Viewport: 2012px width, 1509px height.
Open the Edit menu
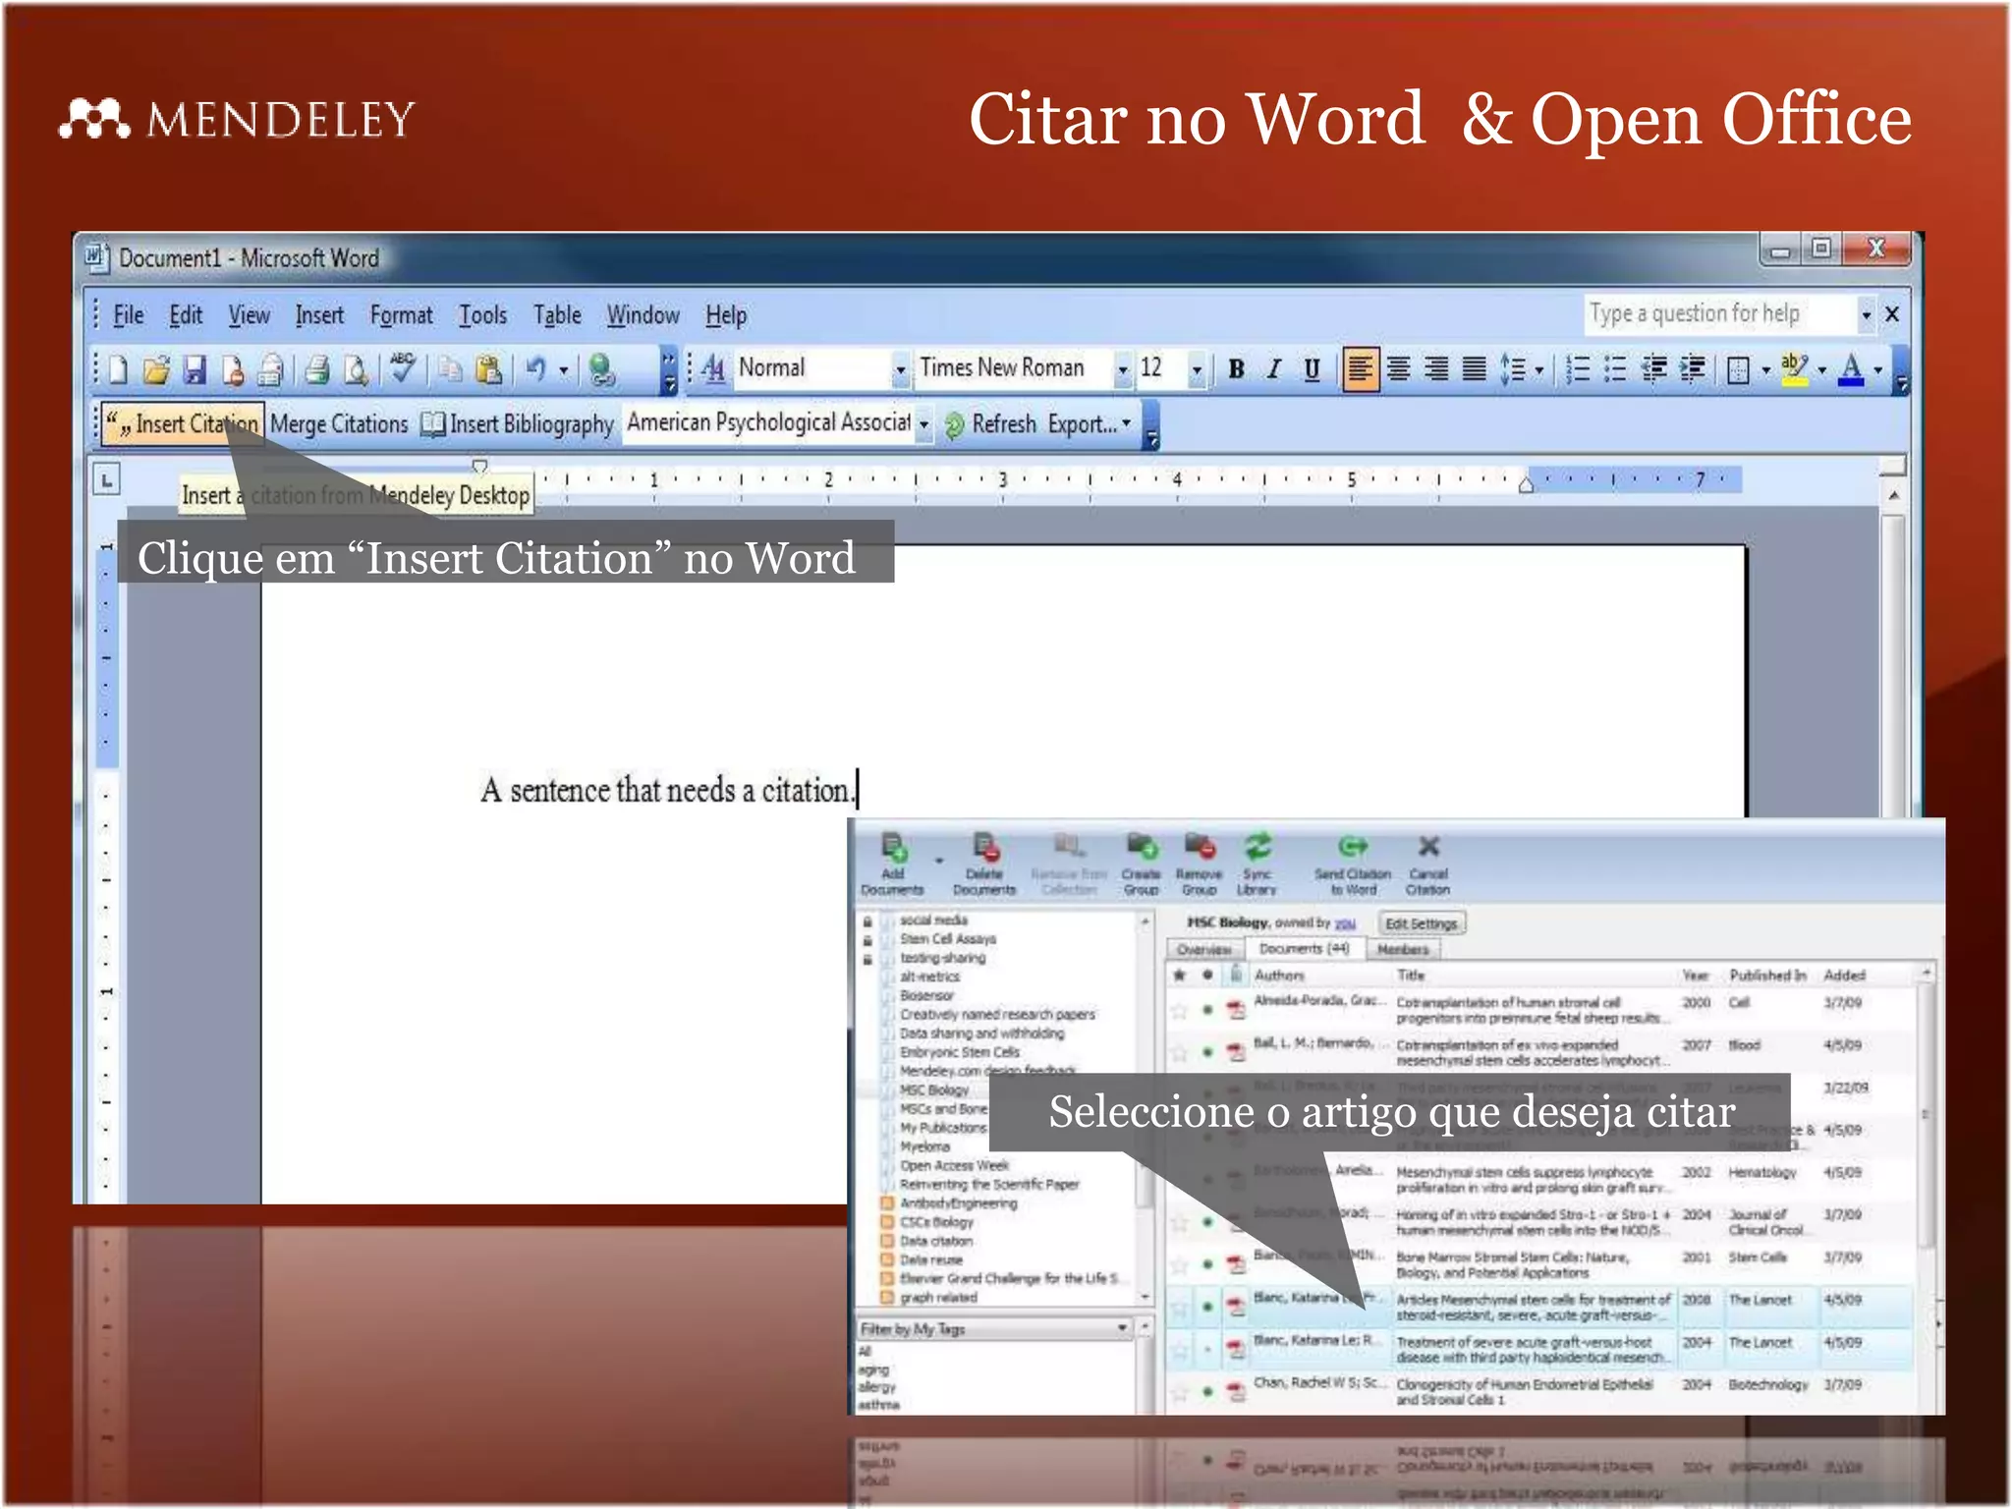[186, 315]
